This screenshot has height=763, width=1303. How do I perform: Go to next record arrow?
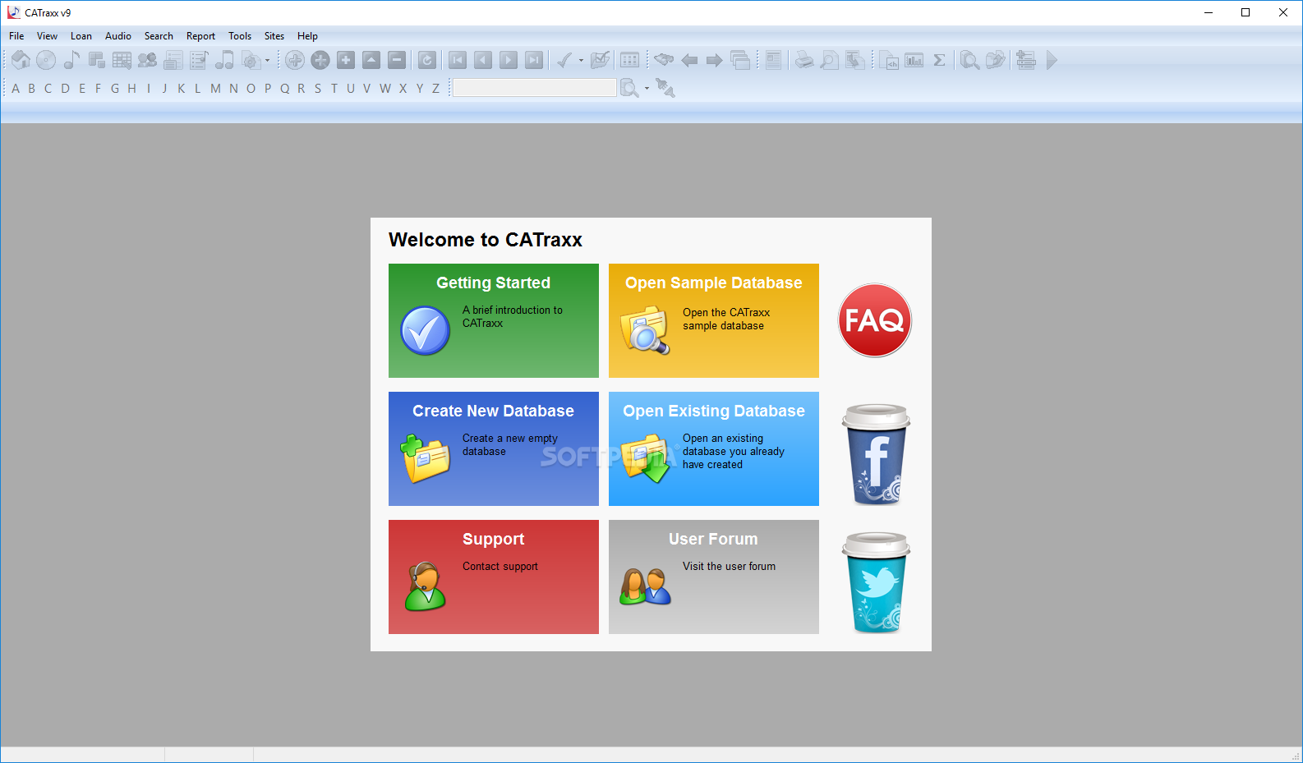pyautogui.click(x=509, y=60)
